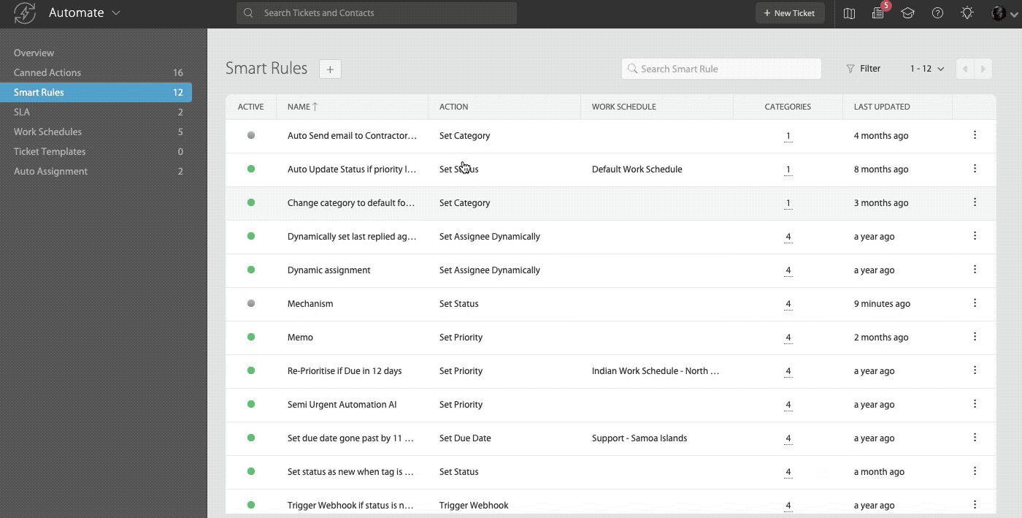Click the Automate lightning logo icon
The width and height of the screenshot is (1022, 518).
[25, 13]
